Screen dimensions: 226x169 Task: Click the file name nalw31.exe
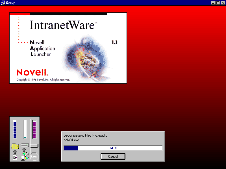[71, 140]
